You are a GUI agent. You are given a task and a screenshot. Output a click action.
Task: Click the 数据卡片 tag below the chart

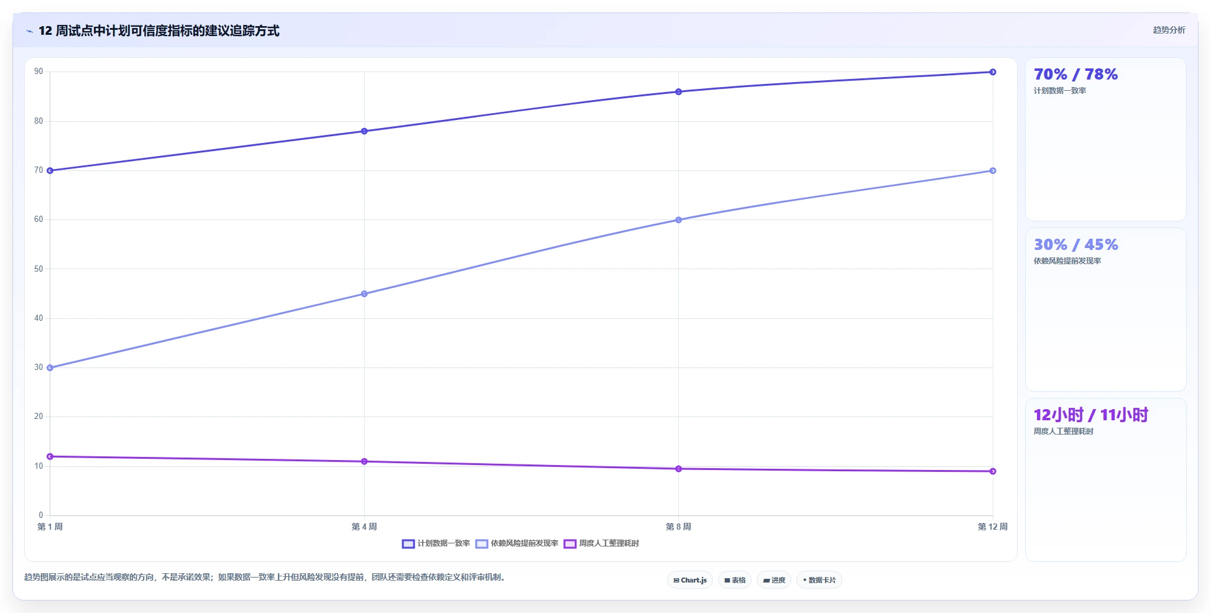click(819, 580)
